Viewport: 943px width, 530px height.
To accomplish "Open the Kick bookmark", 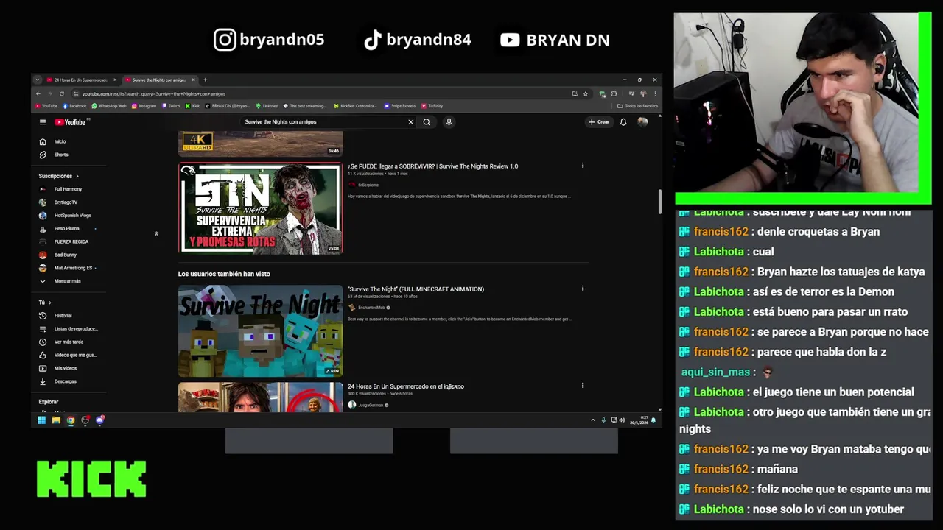I will [193, 106].
